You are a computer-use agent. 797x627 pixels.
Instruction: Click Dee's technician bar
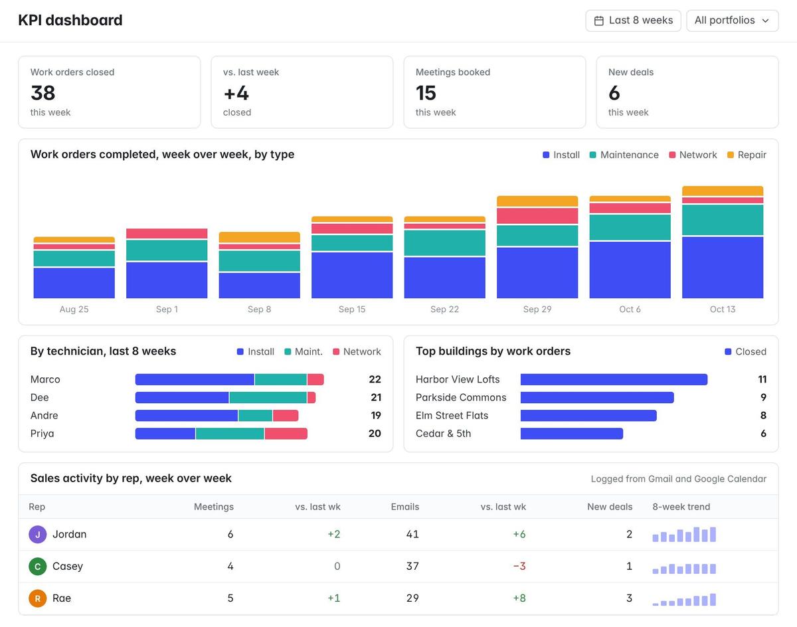[226, 397]
